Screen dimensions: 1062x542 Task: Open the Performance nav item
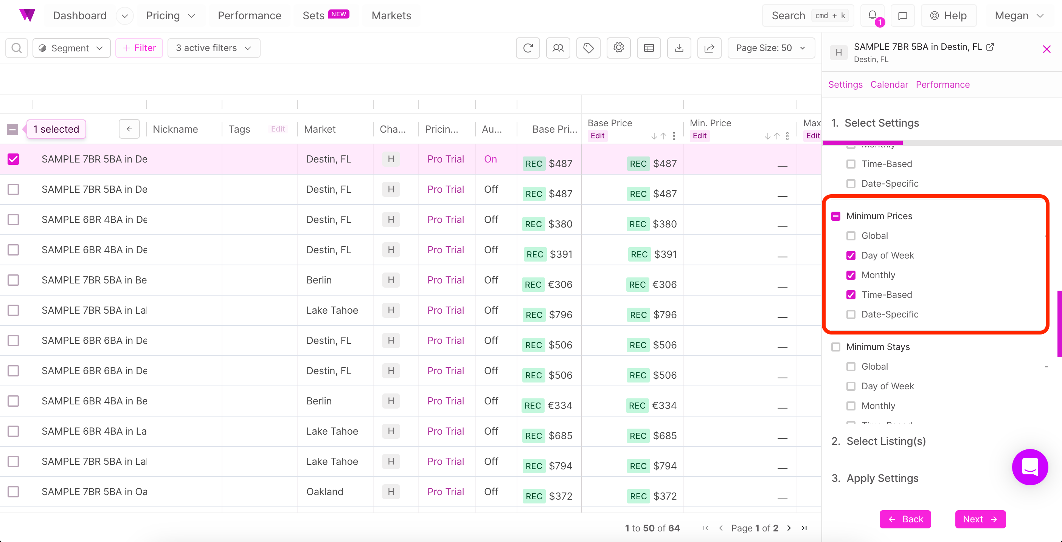click(249, 15)
